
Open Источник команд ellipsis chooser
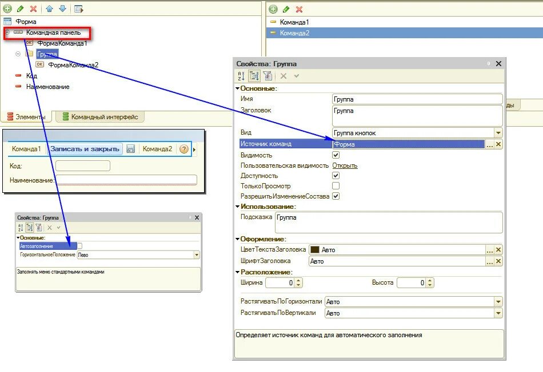point(489,144)
